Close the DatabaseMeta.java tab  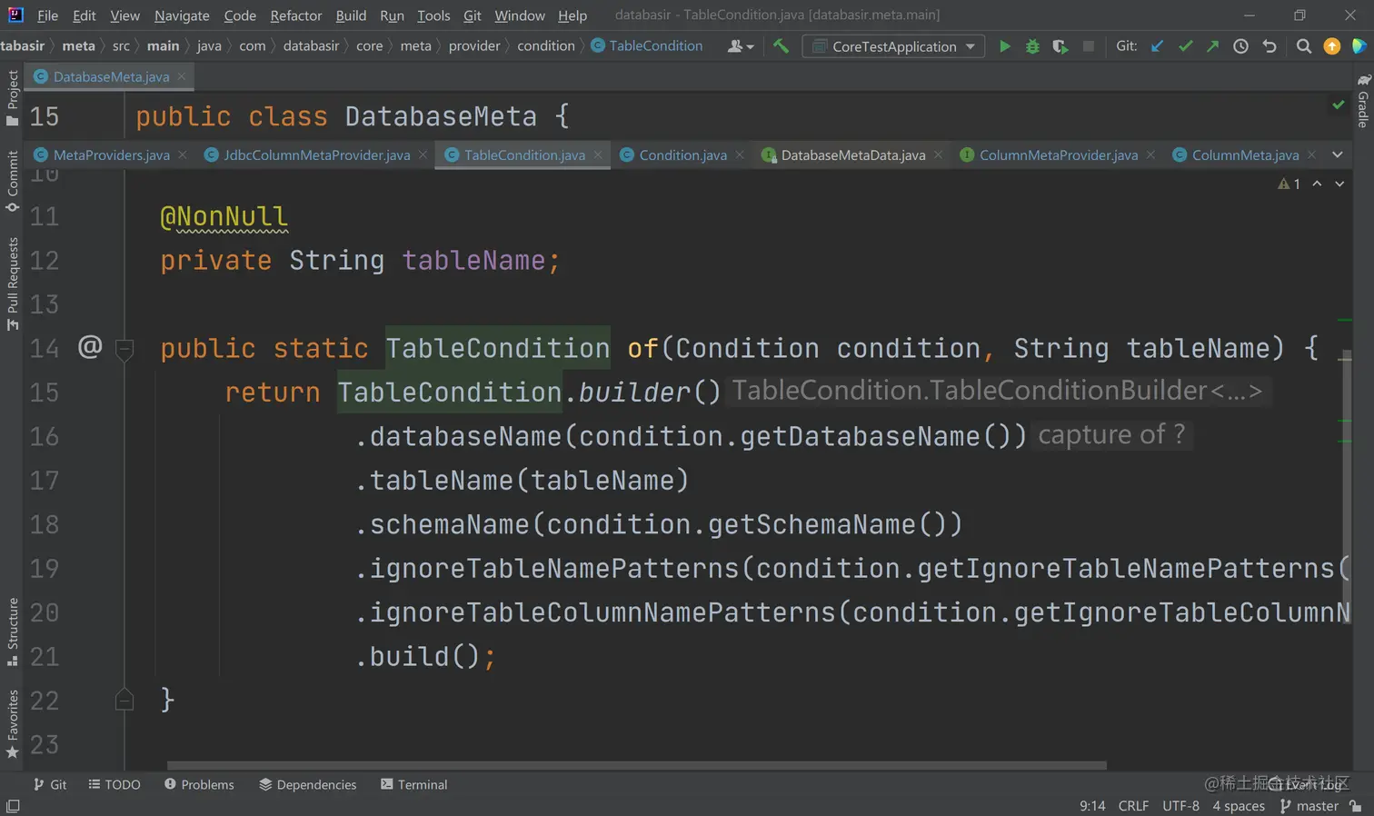(182, 76)
